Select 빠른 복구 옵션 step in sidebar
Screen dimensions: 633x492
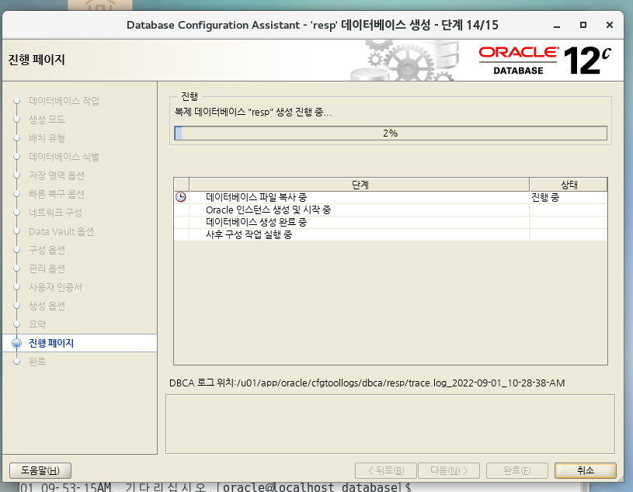click(x=57, y=194)
